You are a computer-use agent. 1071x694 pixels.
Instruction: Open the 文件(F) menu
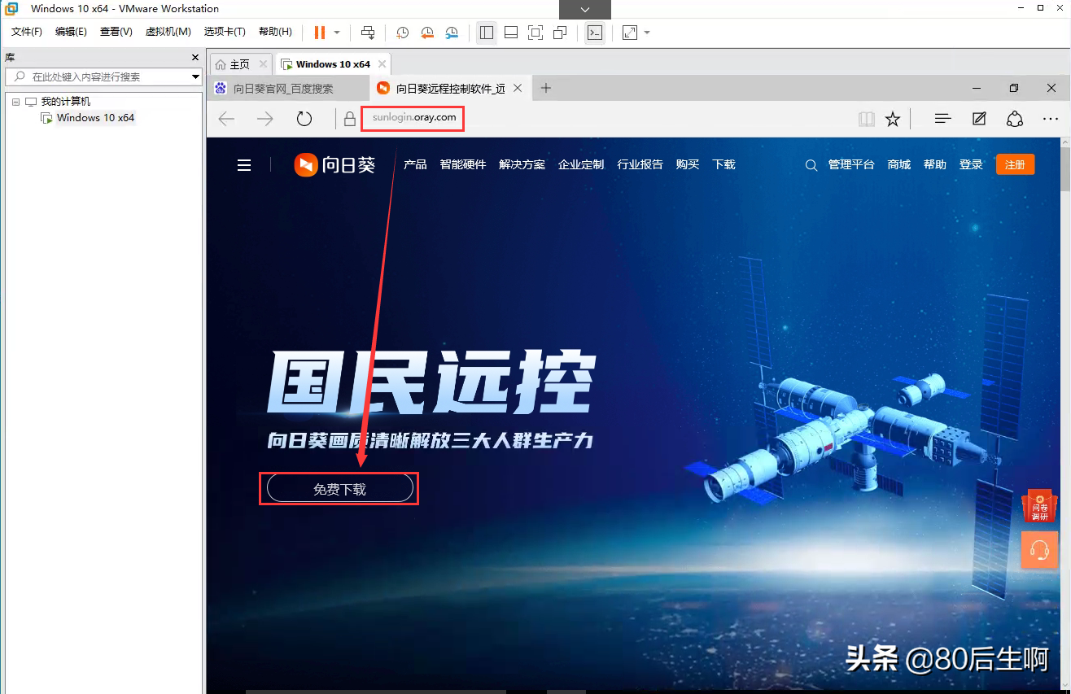click(x=27, y=32)
